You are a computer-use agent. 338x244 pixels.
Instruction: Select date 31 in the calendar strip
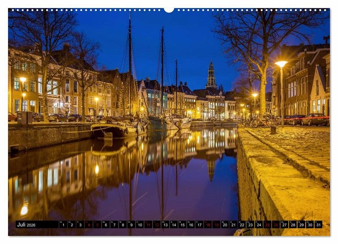pyautogui.click(x=319, y=225)
